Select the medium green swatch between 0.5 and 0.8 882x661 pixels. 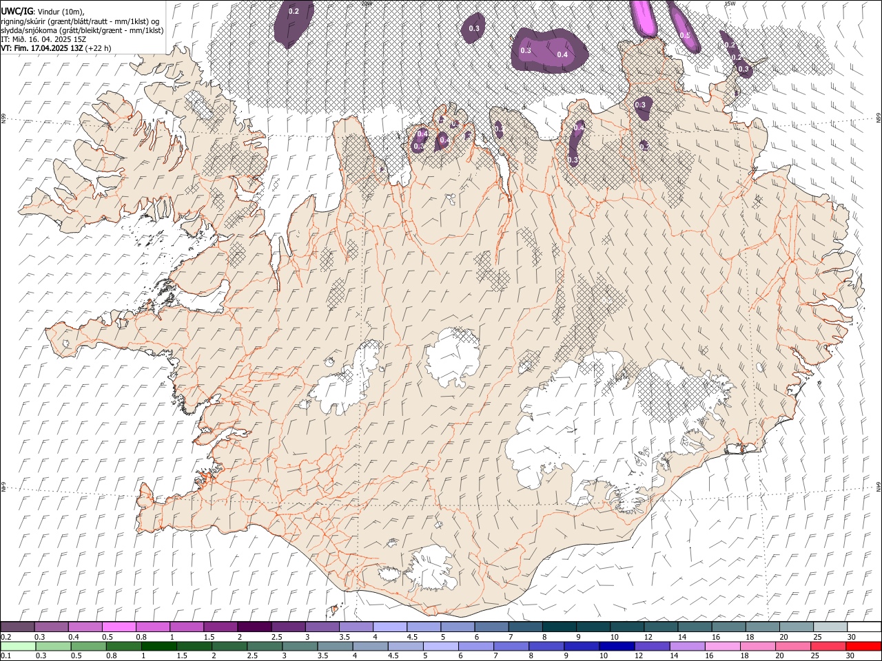[88, 647]
